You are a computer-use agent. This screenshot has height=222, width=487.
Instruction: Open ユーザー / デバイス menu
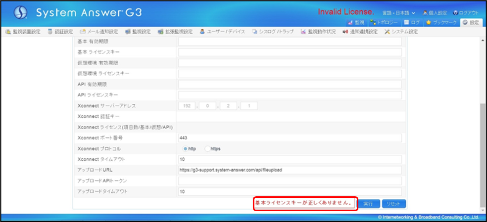click(x=222, y=32)
